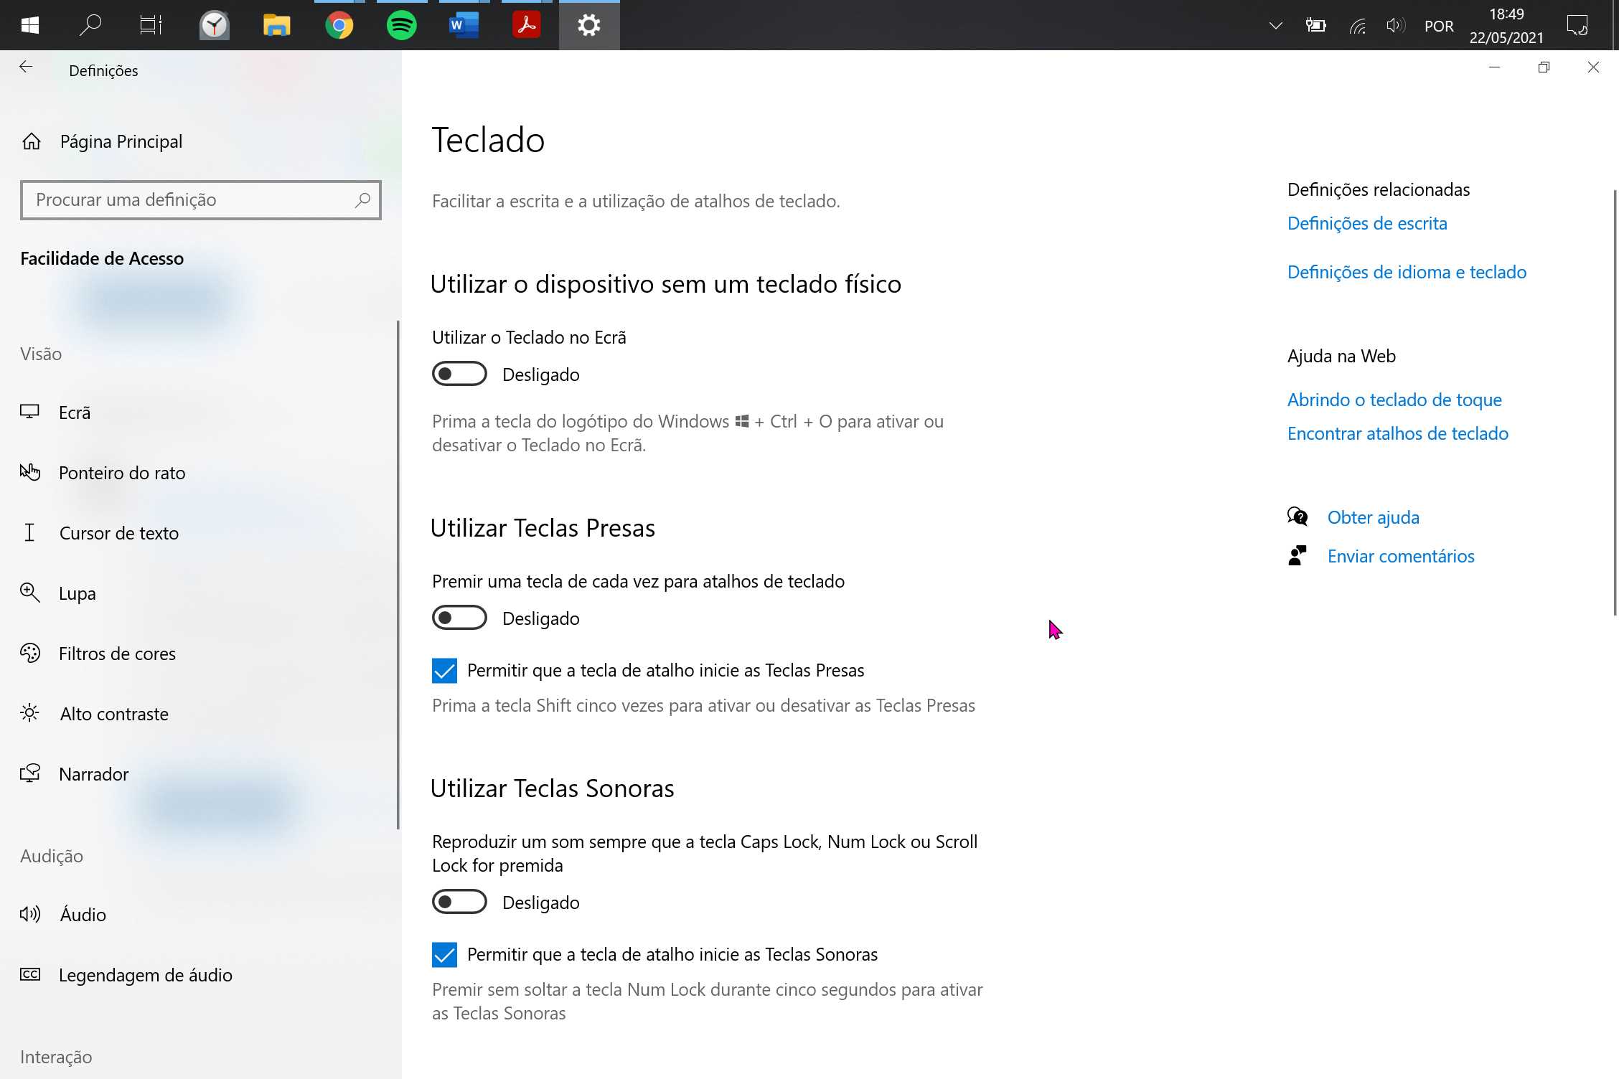The image size is (1619, 1079).
Task: Select Ponteiro do rato menu item
Action: click(x=122, y=473)
